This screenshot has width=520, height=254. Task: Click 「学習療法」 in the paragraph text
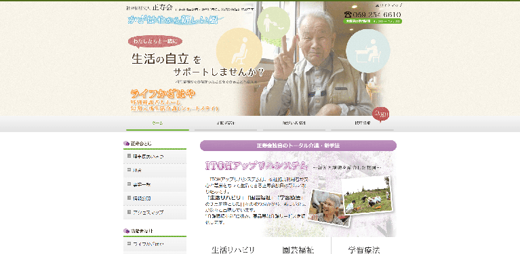click(289, 198)
